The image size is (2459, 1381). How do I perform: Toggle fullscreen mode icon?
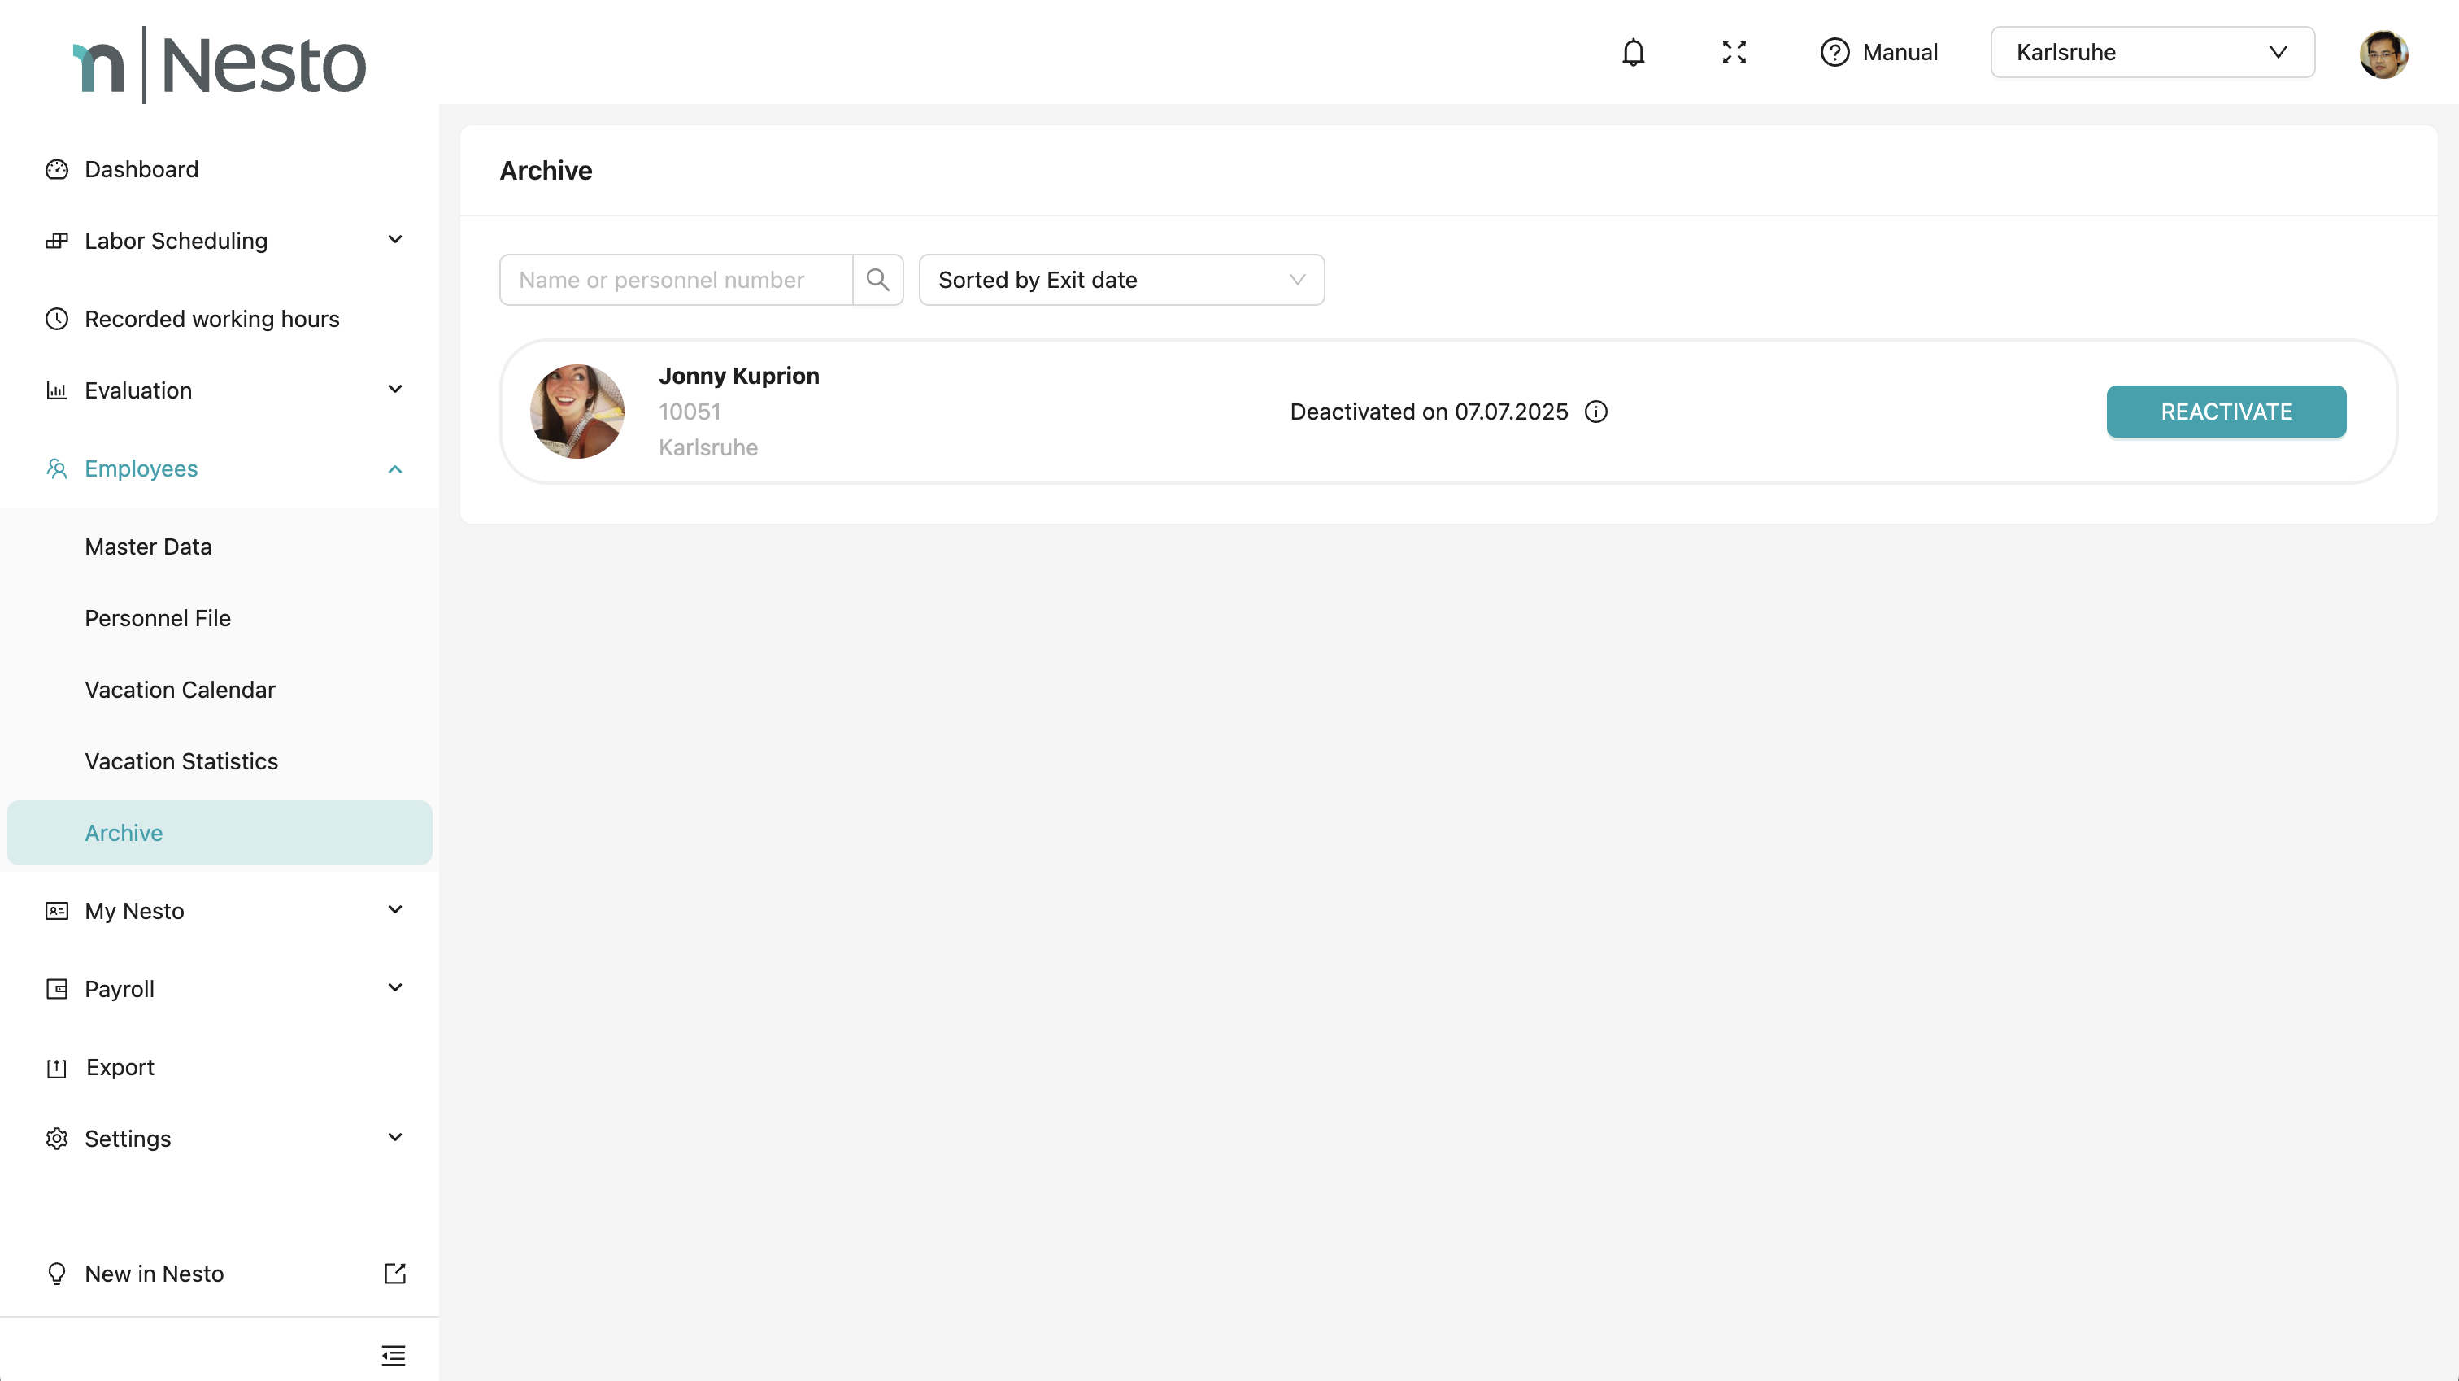click(x=1734, y=53)
